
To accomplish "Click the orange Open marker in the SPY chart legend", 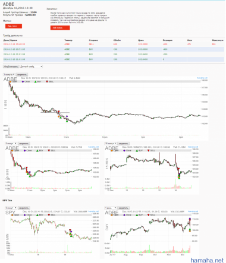I will (12, 215).
